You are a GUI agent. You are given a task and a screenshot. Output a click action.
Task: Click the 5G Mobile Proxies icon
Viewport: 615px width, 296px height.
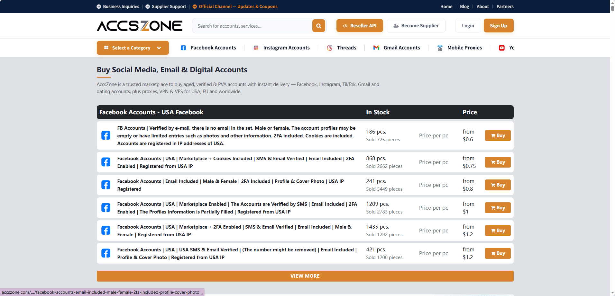pos(440,48)
